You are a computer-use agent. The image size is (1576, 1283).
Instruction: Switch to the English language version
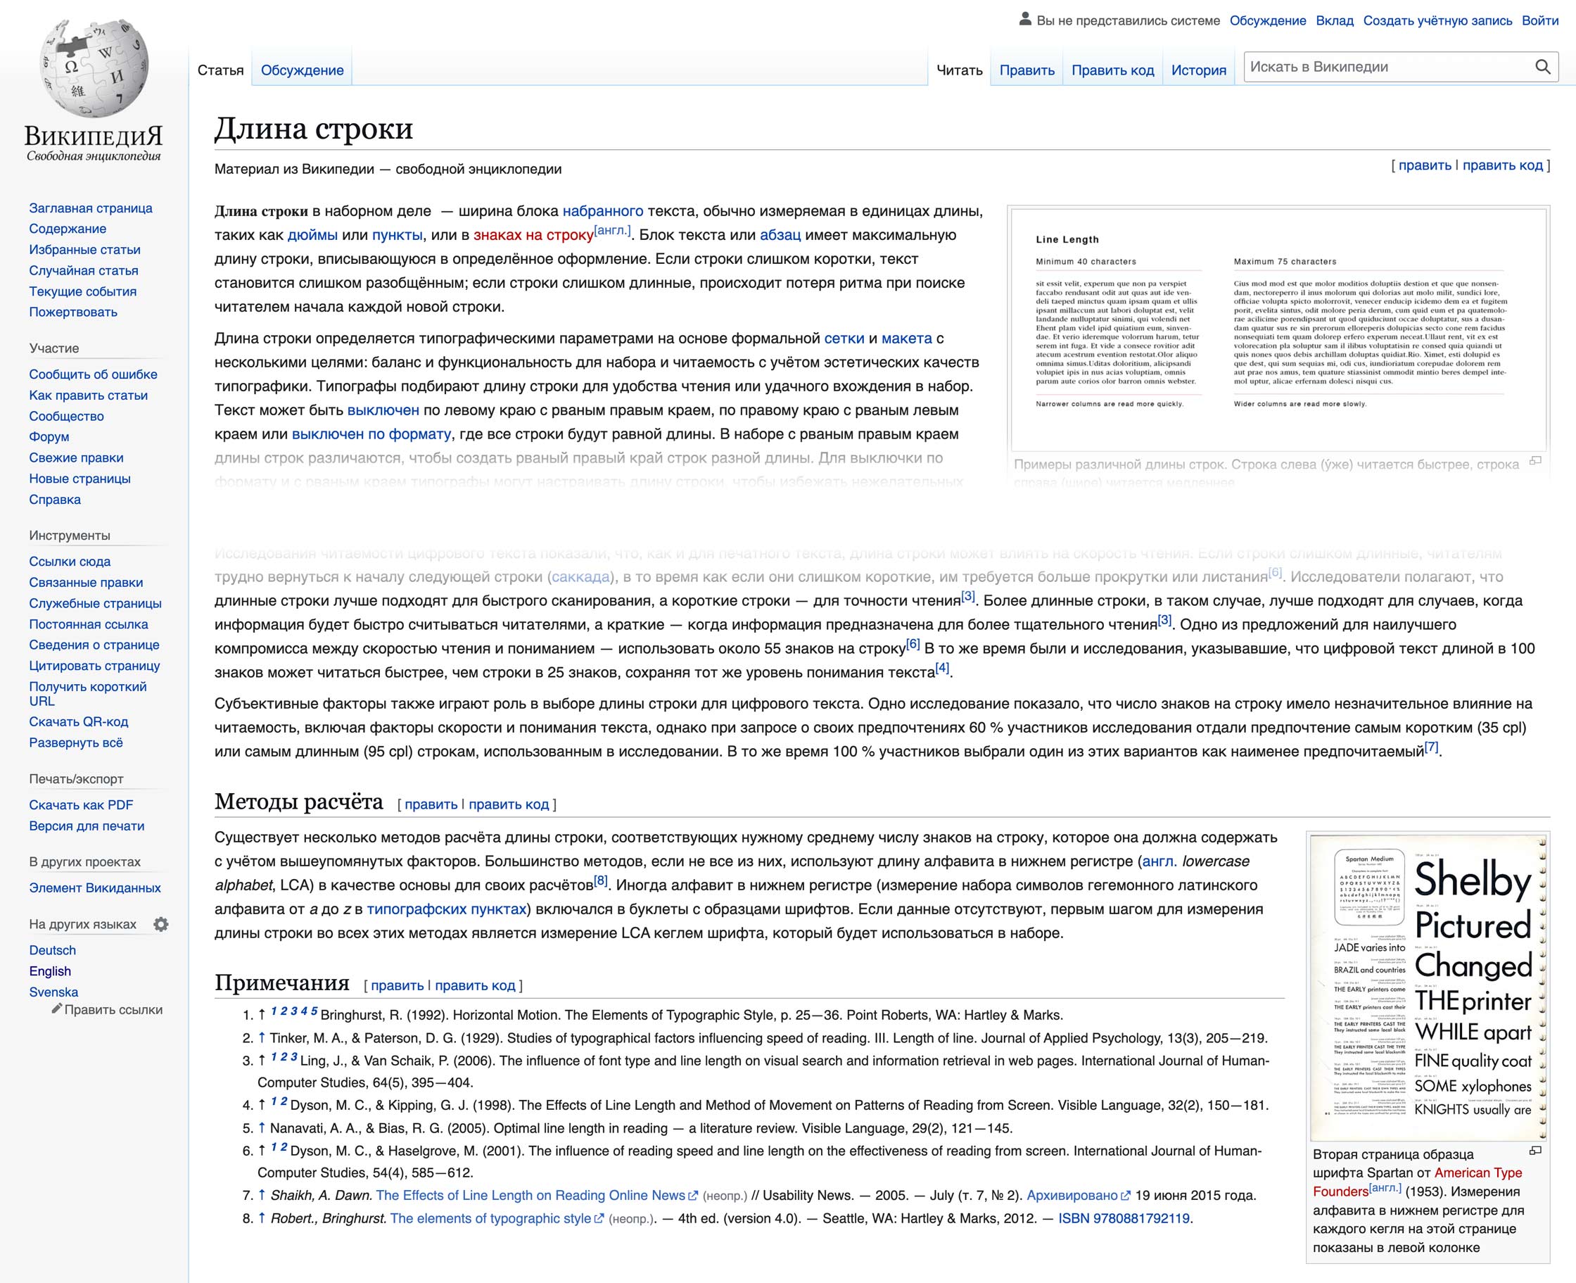[50, 971]
